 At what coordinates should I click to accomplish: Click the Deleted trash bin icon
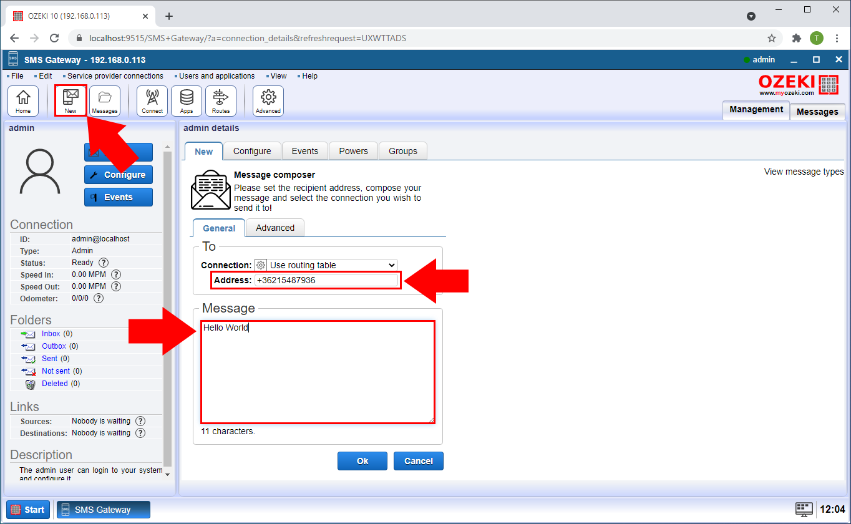(x=29, y=384)
